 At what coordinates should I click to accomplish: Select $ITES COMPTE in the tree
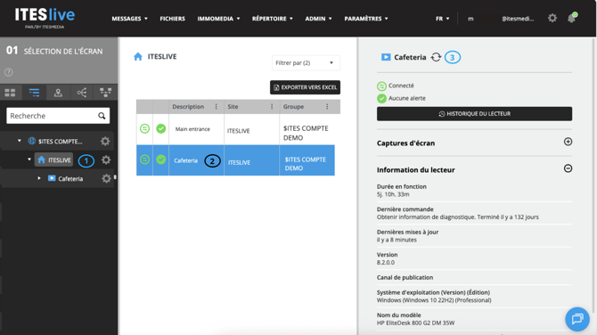point(60,142)
